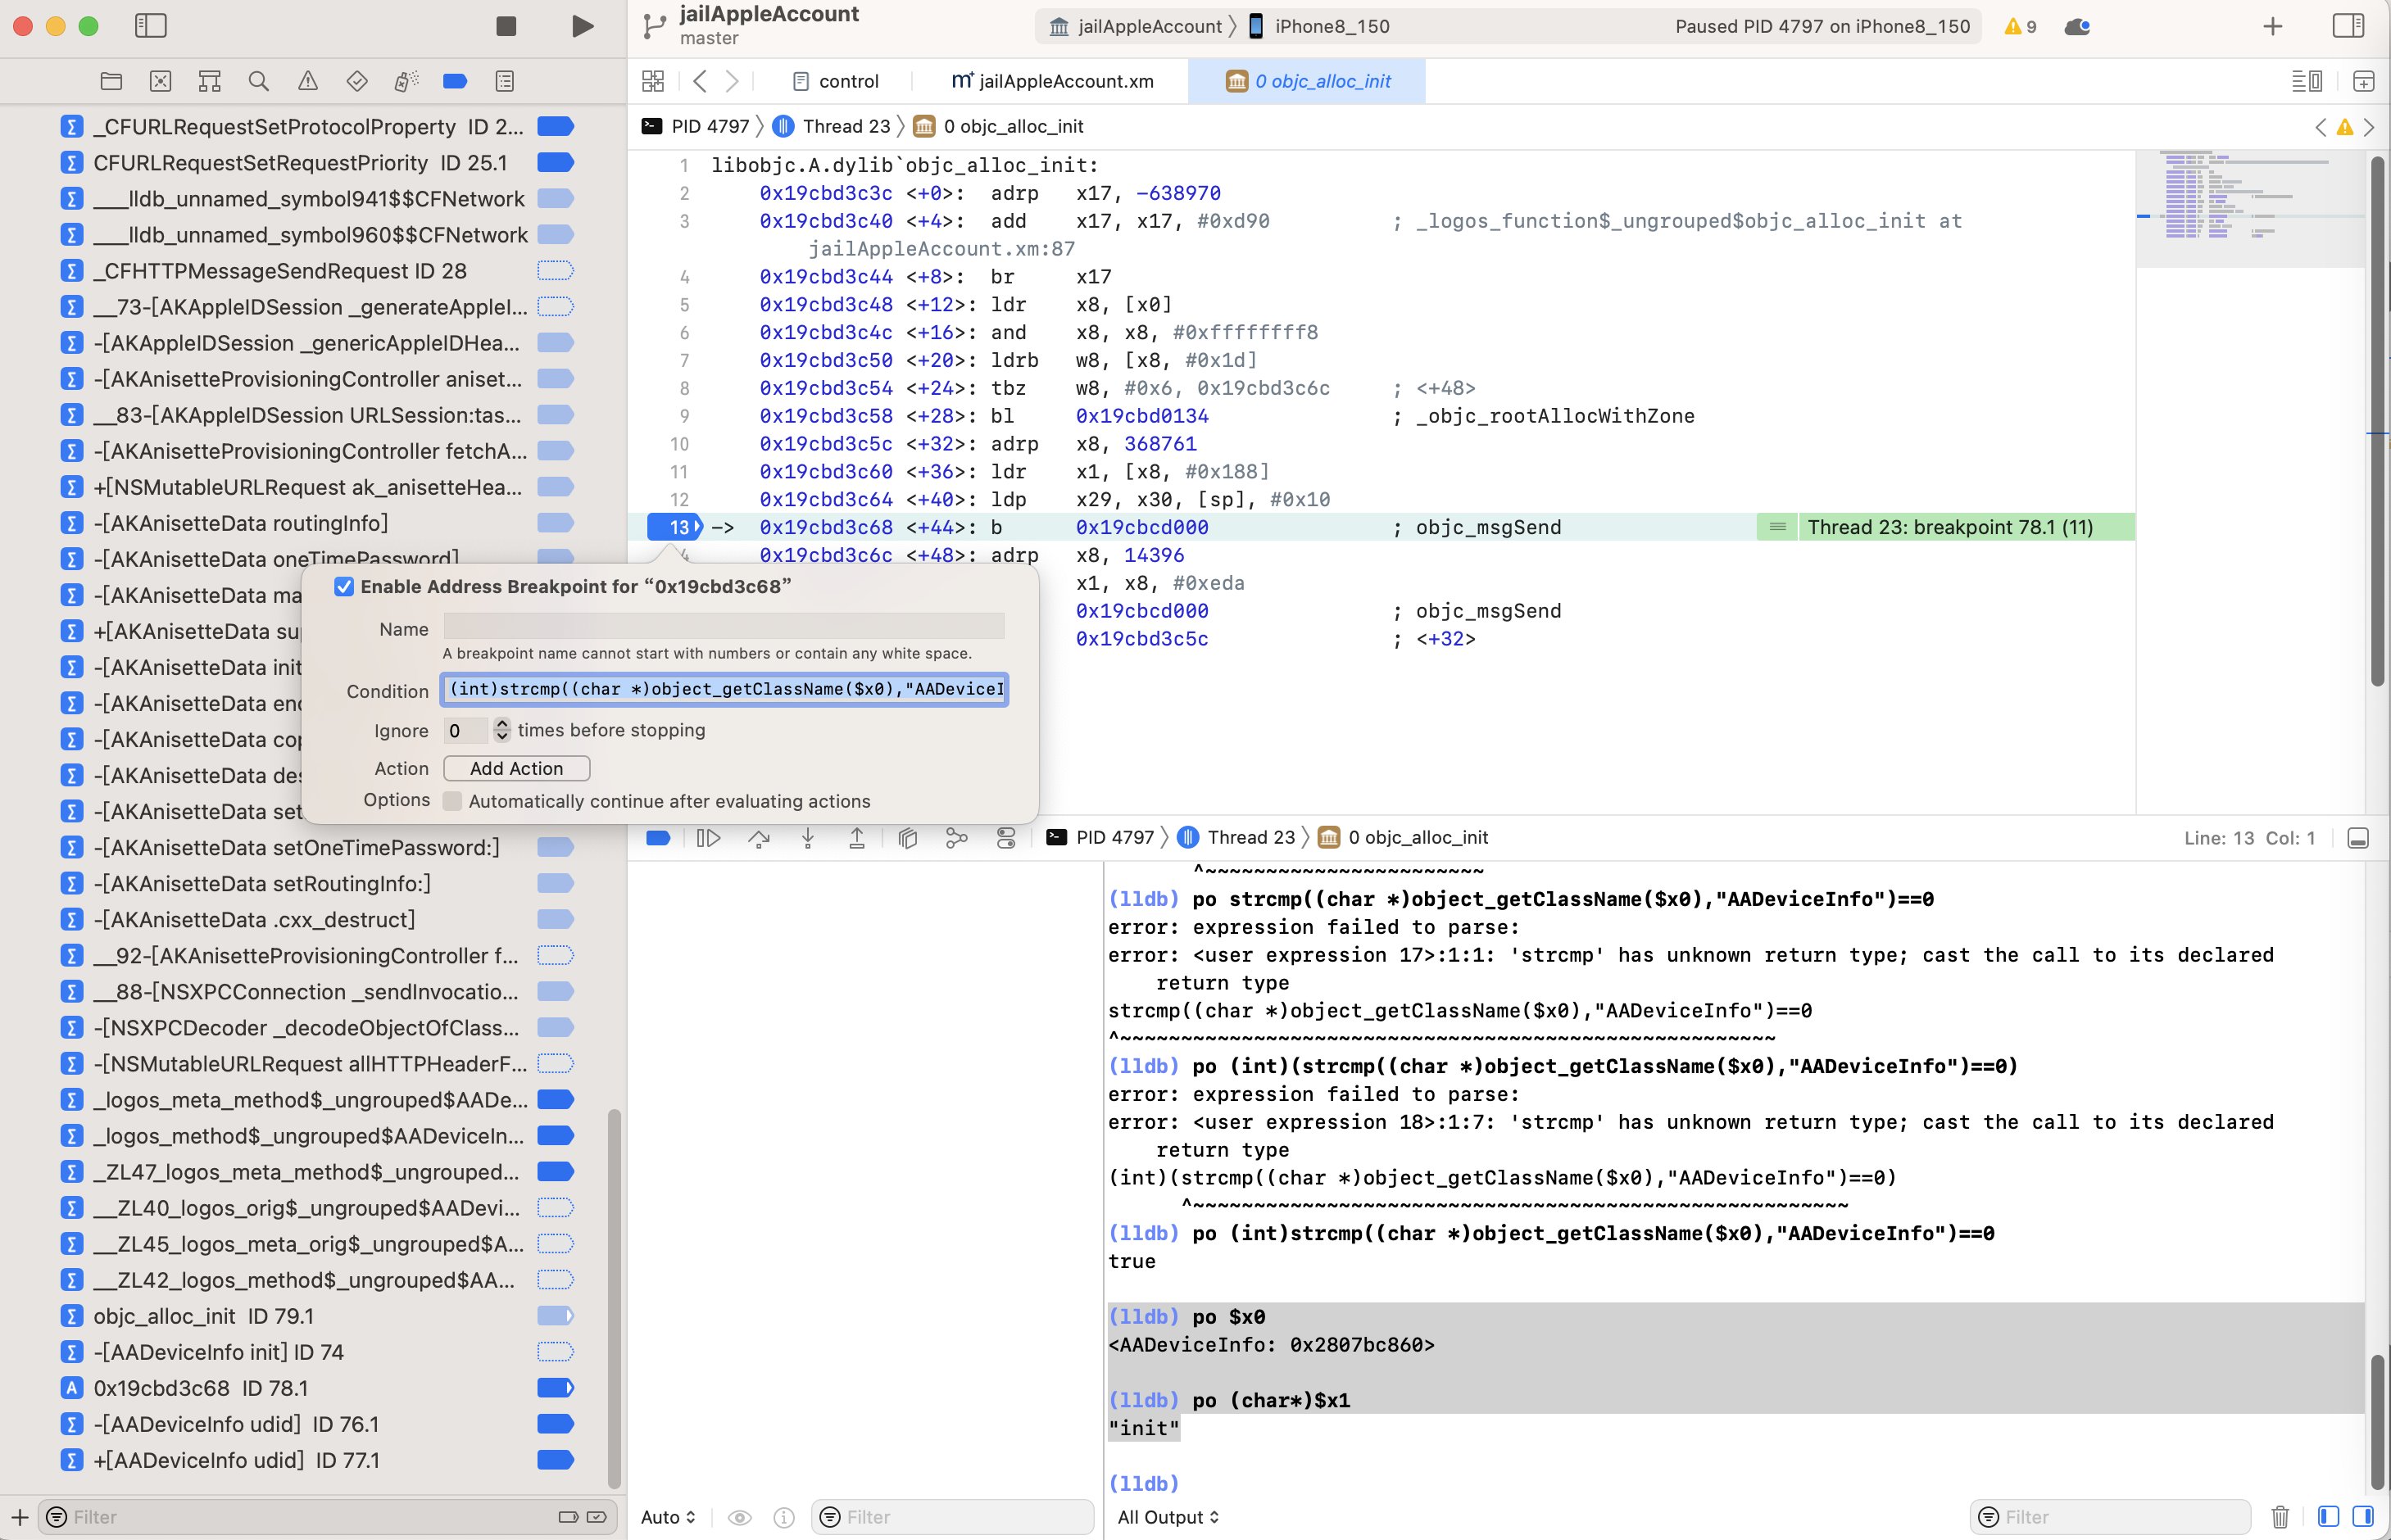This screenshot has height=1540, width=2391.
Task: Open Thread 23 in debug bar path
Action: (1237, 838)
